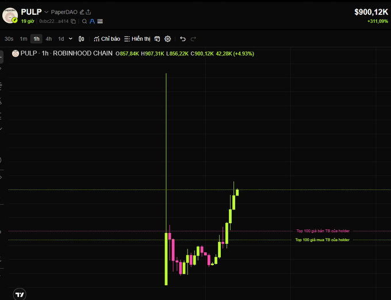Click the magnifier search icon near address
Viewport: 391px width, 300px height.
[85, 21]
